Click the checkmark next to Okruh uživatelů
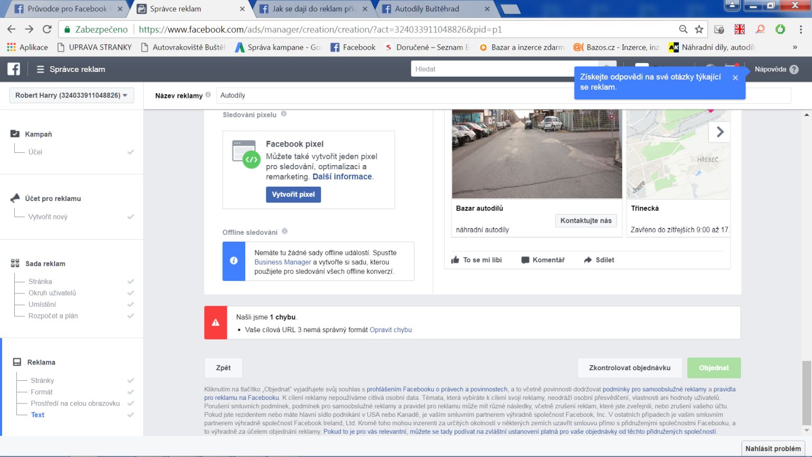Screen dimensions: 812x457 (131, 293)
